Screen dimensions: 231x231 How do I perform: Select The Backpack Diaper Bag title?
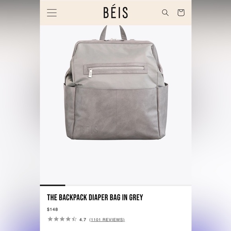(95, 198)
